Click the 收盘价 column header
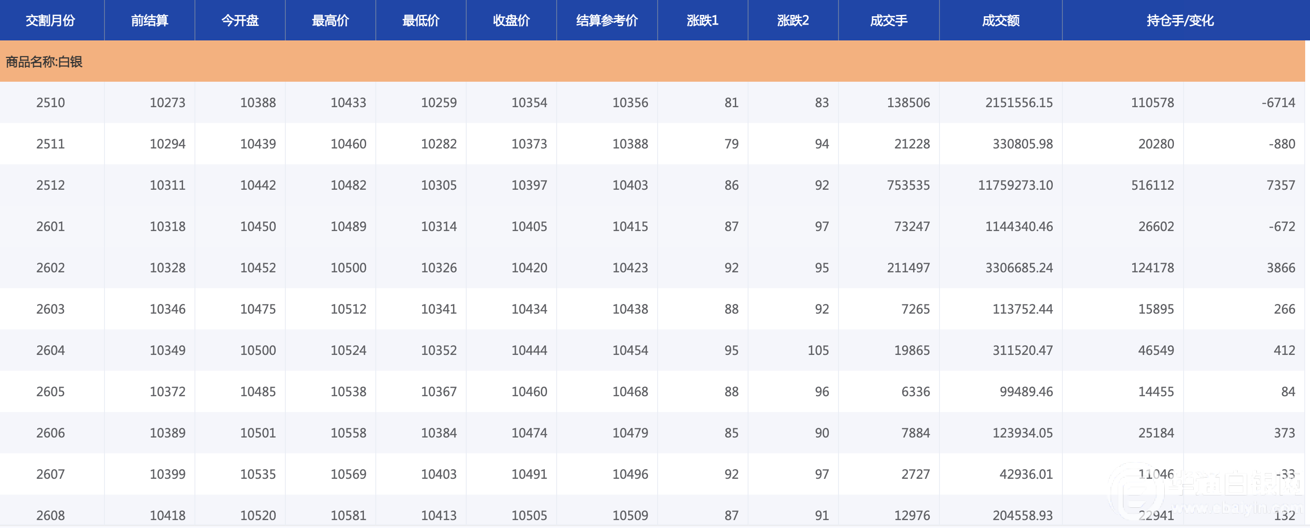This screenshot has height=528, width=1310. 511,20
